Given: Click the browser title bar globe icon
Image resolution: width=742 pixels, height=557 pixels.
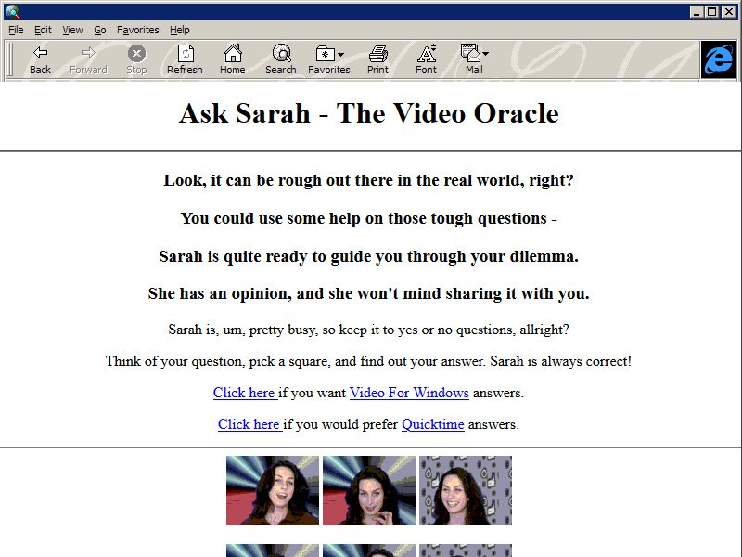Looking at the screenshot, I should 13,11.
